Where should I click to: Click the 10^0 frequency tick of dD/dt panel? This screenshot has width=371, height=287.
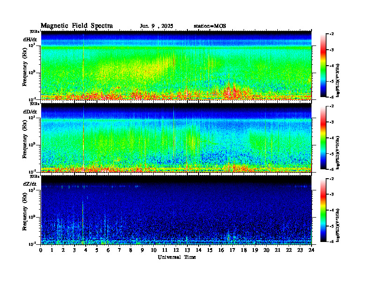pyautogui.click(x=32, y=144)
